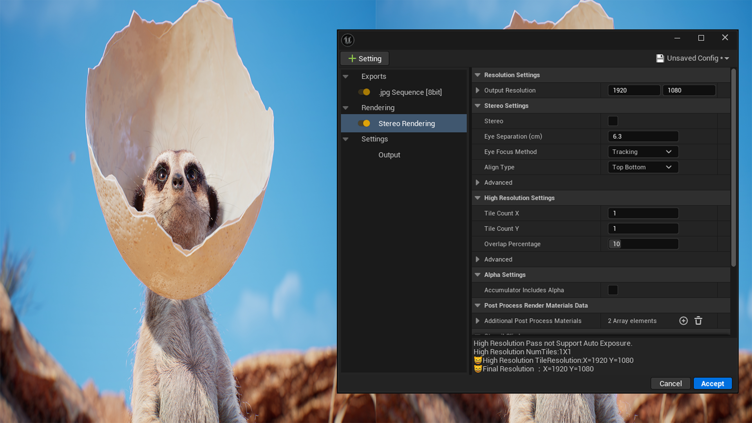752x423 pixels.
Task: Collapse the Stereo Settings section
Action: point(477,106)
